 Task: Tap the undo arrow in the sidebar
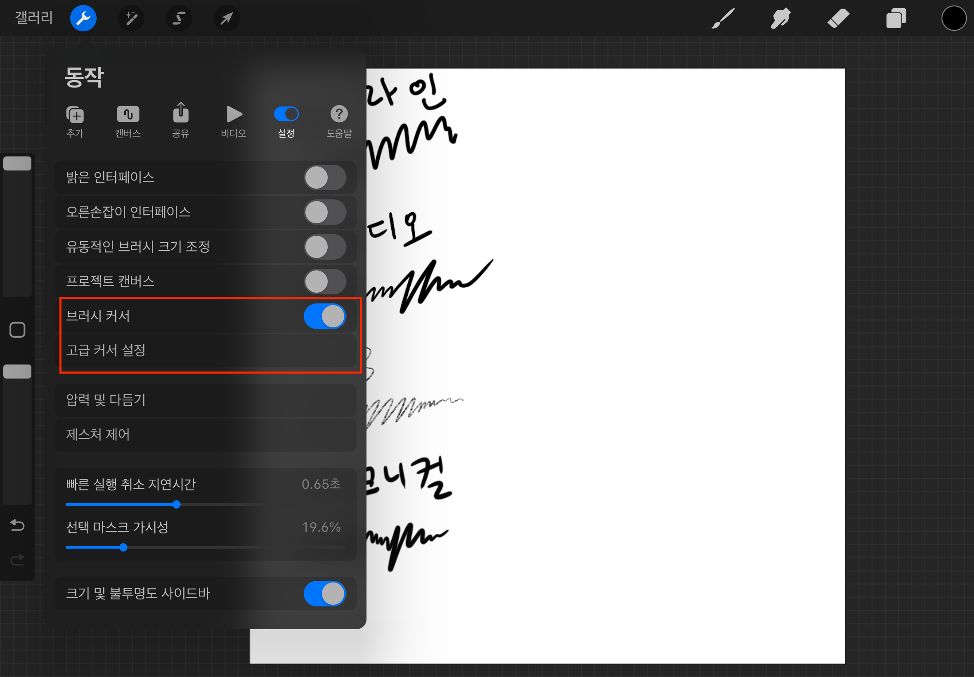(17, 525)
